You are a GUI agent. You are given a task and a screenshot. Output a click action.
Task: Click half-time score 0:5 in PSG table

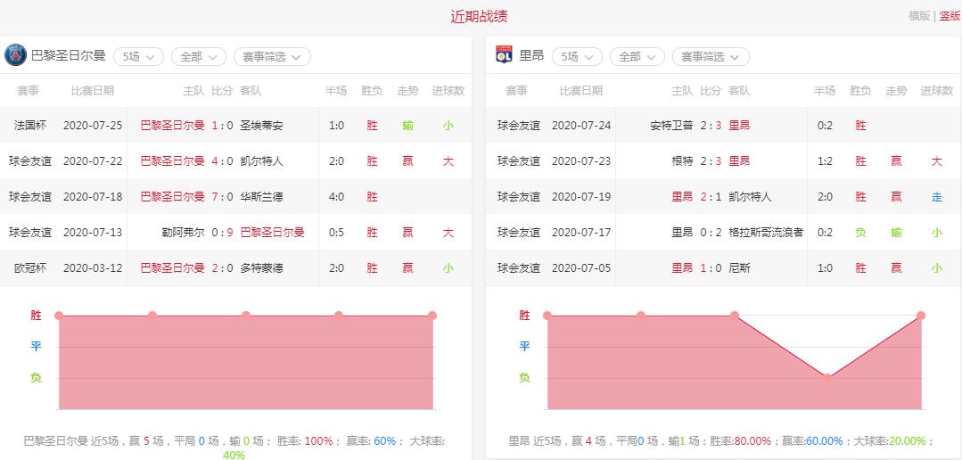tap(336, 233)
